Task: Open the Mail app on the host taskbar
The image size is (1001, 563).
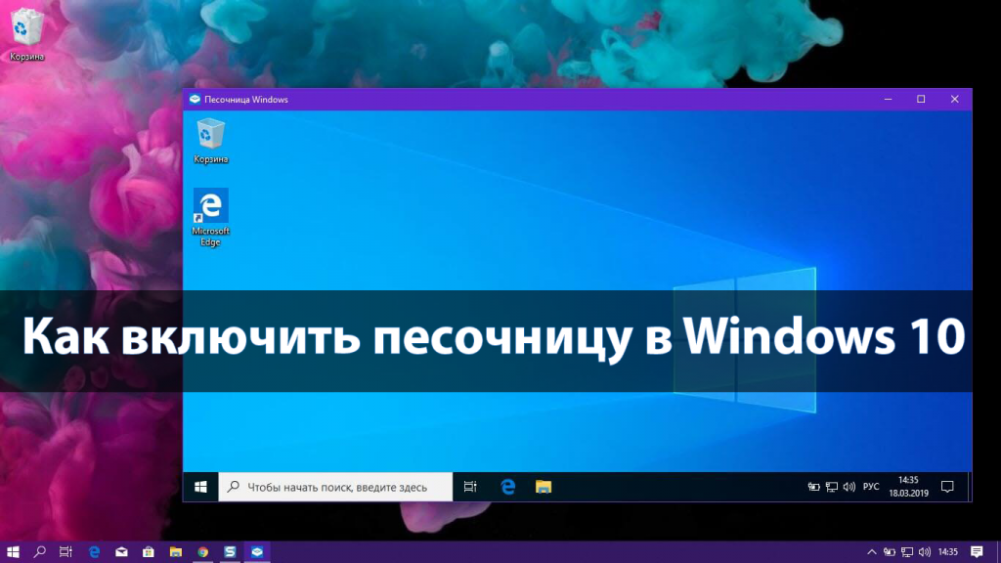Action: coord(121,550)
